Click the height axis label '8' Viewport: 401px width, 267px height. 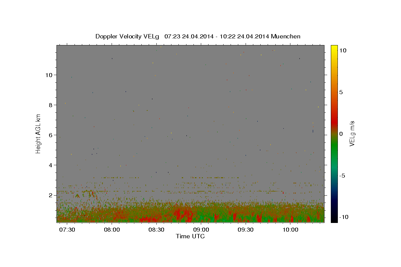tap(51, 105)
